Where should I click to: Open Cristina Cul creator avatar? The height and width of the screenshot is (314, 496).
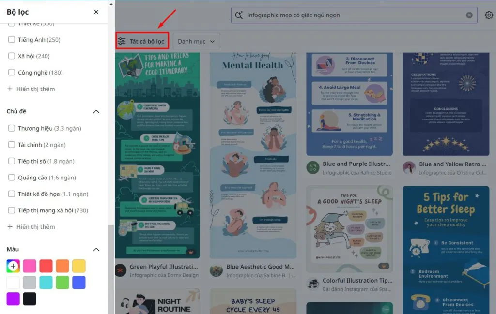pos(409,168)
